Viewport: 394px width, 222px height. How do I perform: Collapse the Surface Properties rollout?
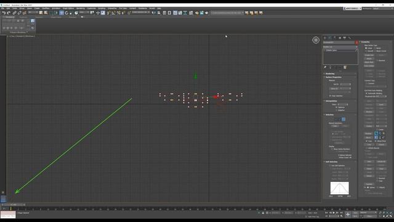click(340, 77)
